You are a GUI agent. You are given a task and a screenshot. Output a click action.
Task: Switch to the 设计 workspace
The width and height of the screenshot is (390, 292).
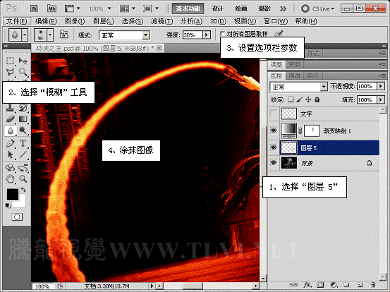tap(218, 8)
